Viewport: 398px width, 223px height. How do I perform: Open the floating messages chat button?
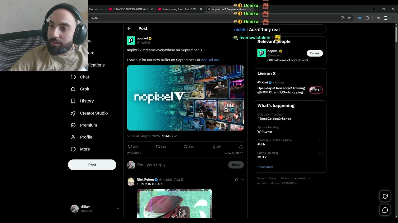385,210
